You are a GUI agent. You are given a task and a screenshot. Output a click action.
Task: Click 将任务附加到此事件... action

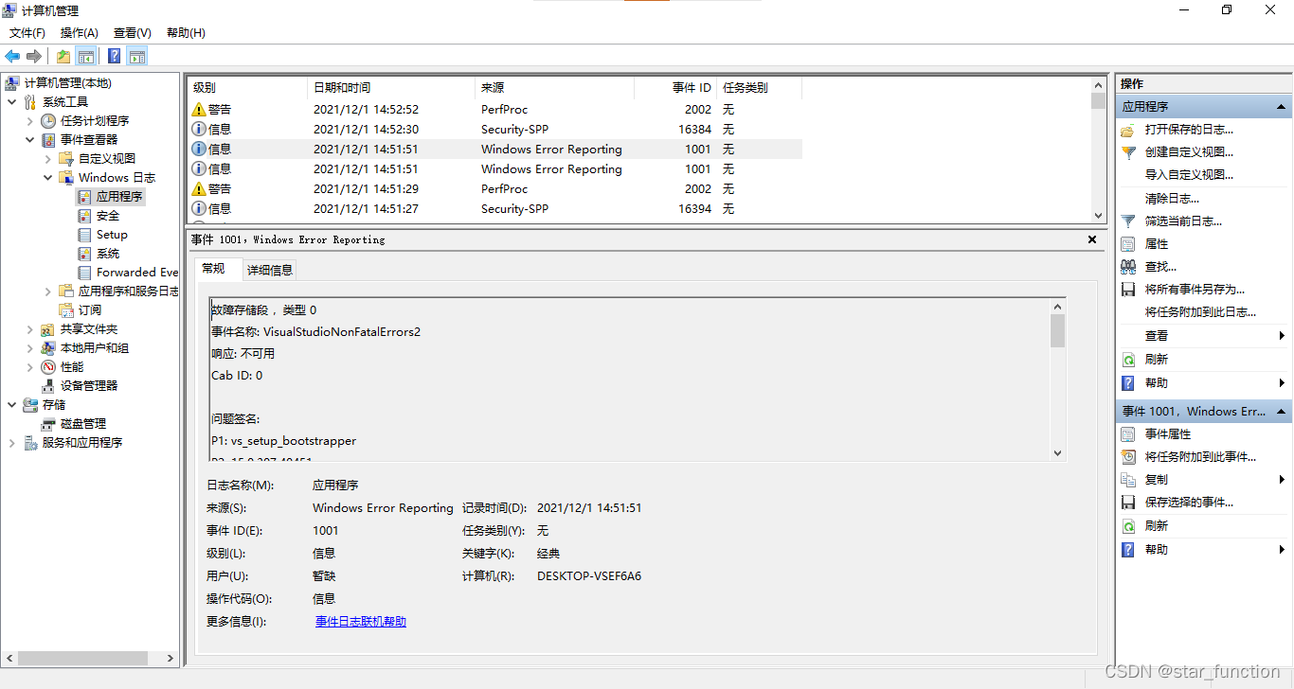(x=1200, y=457)
